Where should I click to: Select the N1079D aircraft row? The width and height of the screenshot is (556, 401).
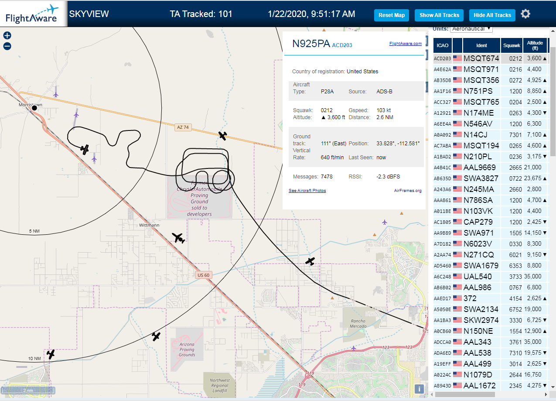pyautogui.click(x=491, y=374)
